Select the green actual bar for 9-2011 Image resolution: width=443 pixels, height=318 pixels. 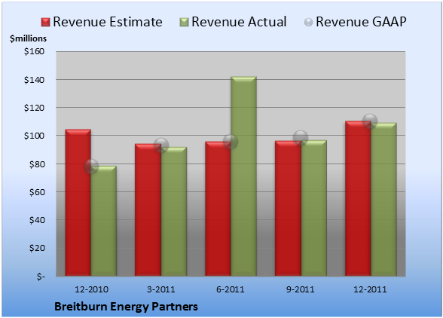[x=313, y=208]
